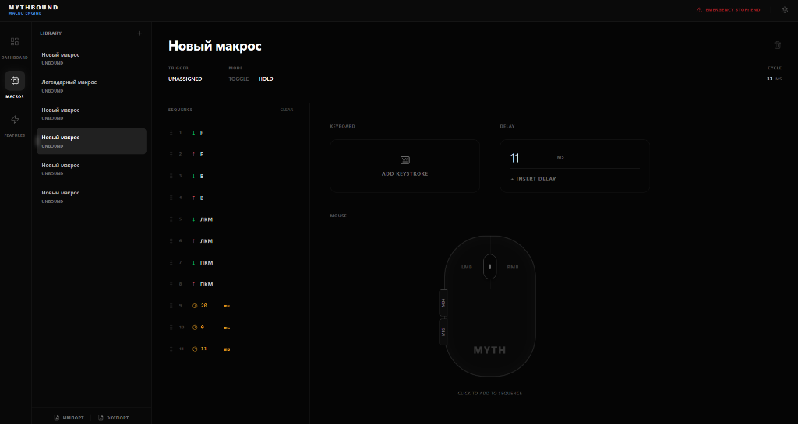Select Легендарный макрос in library

point(91,86)
